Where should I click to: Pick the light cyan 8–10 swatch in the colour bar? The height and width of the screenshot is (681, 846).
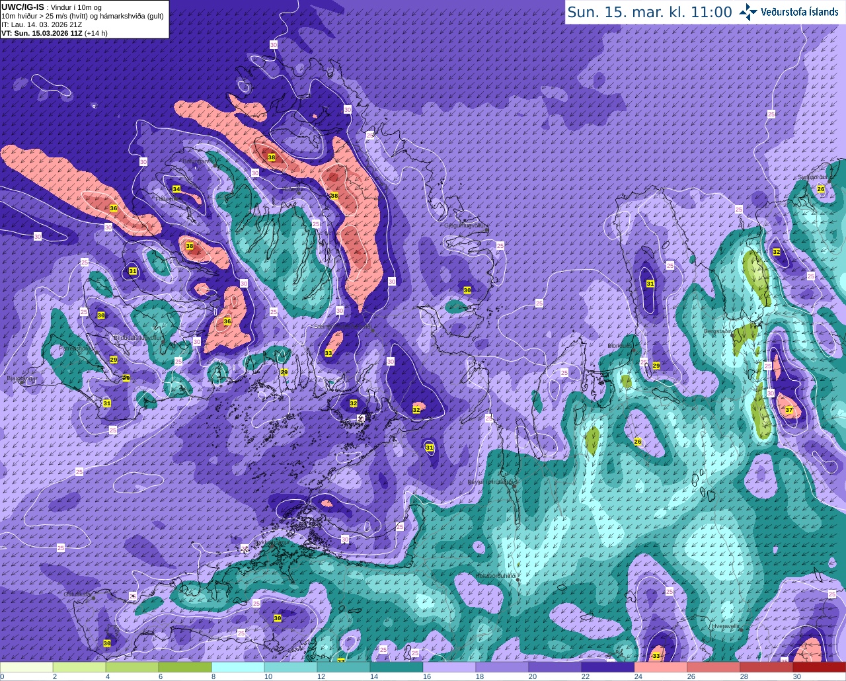pyautogui.click(x=238, y=667)
